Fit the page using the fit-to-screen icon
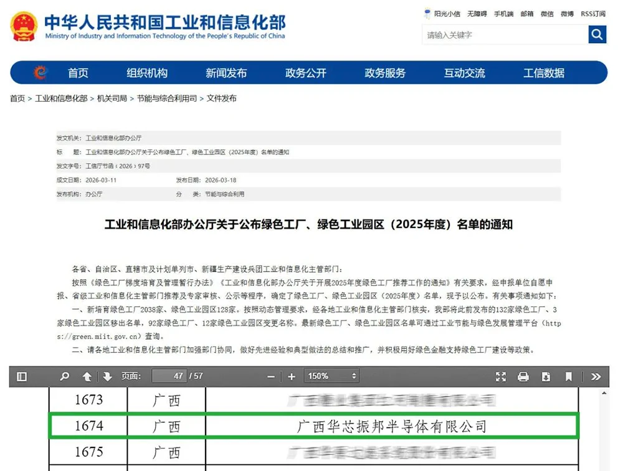 (501, 376)
